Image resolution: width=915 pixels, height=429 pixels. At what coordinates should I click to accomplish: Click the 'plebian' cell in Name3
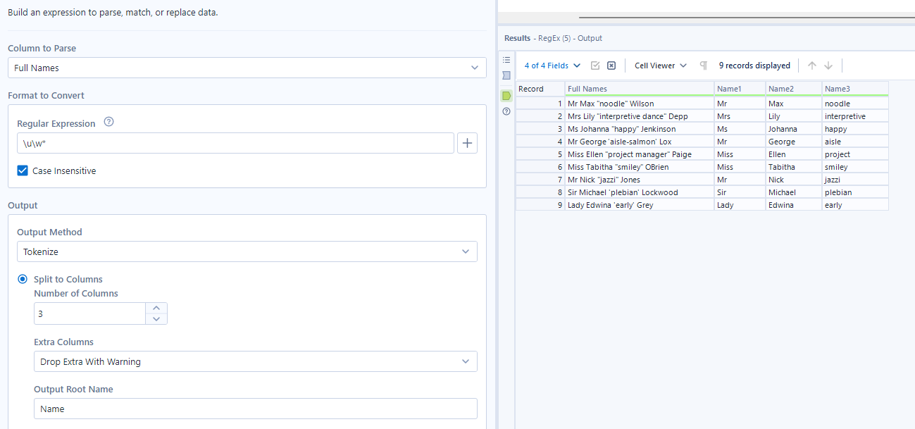pos(855,192)
